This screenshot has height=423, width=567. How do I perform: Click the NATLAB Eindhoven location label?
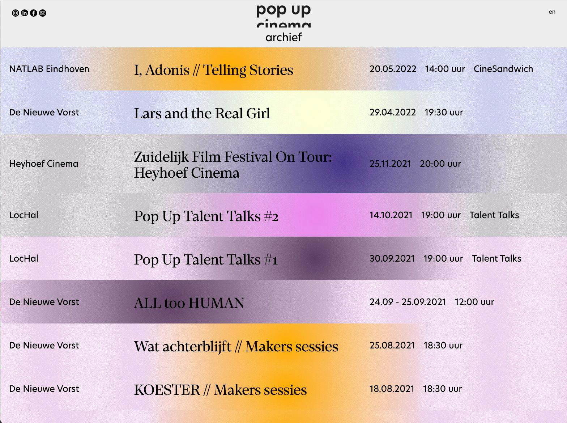click(49, 69)
